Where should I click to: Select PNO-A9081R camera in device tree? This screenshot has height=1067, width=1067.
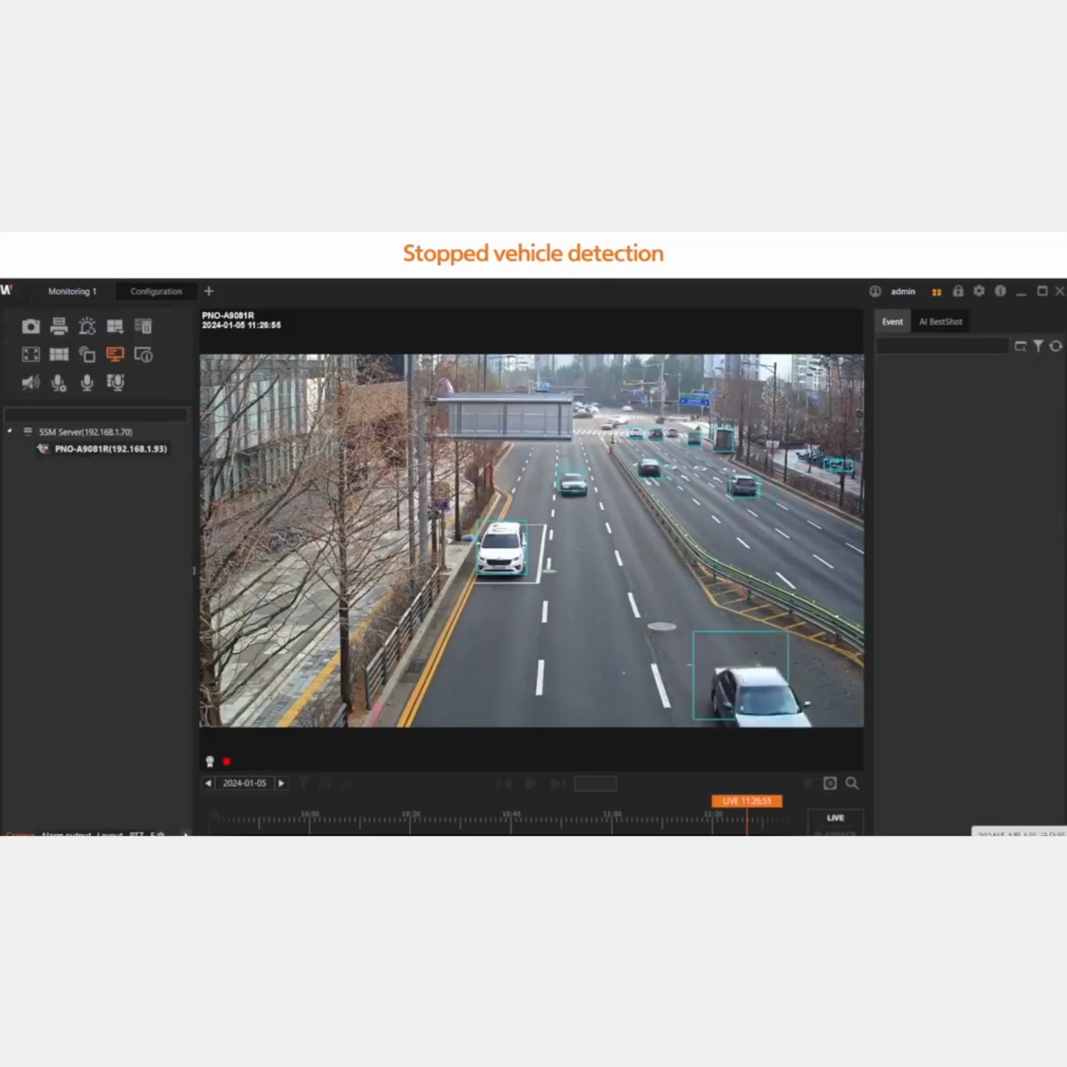pyautogui.click(x=110, y=449)
